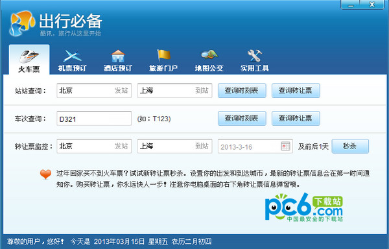Click the 站站查询 row label

pyautogui.click(x=30, y=91)
